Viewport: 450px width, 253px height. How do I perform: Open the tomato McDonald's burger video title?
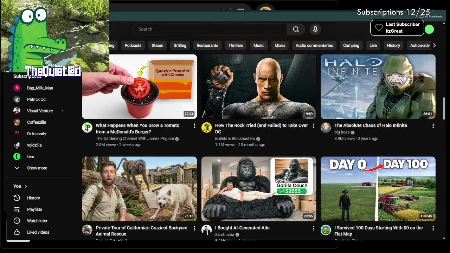pos(137,129)
